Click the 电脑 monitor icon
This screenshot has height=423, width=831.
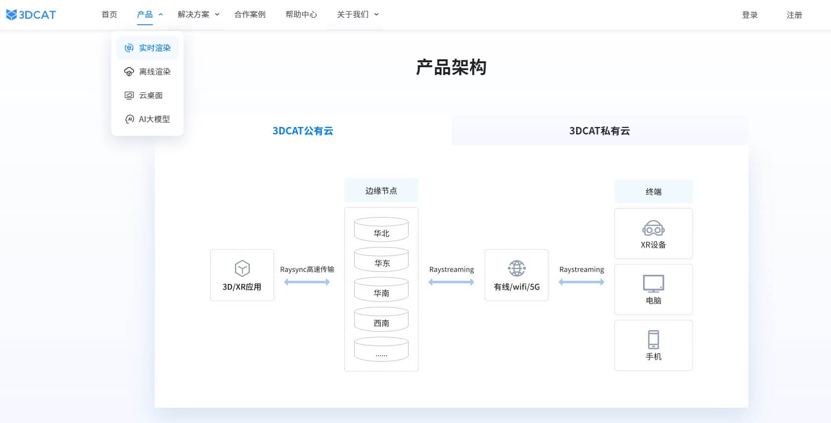click(x=653, y=284)
